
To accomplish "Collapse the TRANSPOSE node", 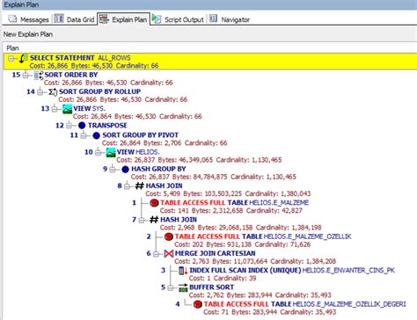I will coord(69,126).
